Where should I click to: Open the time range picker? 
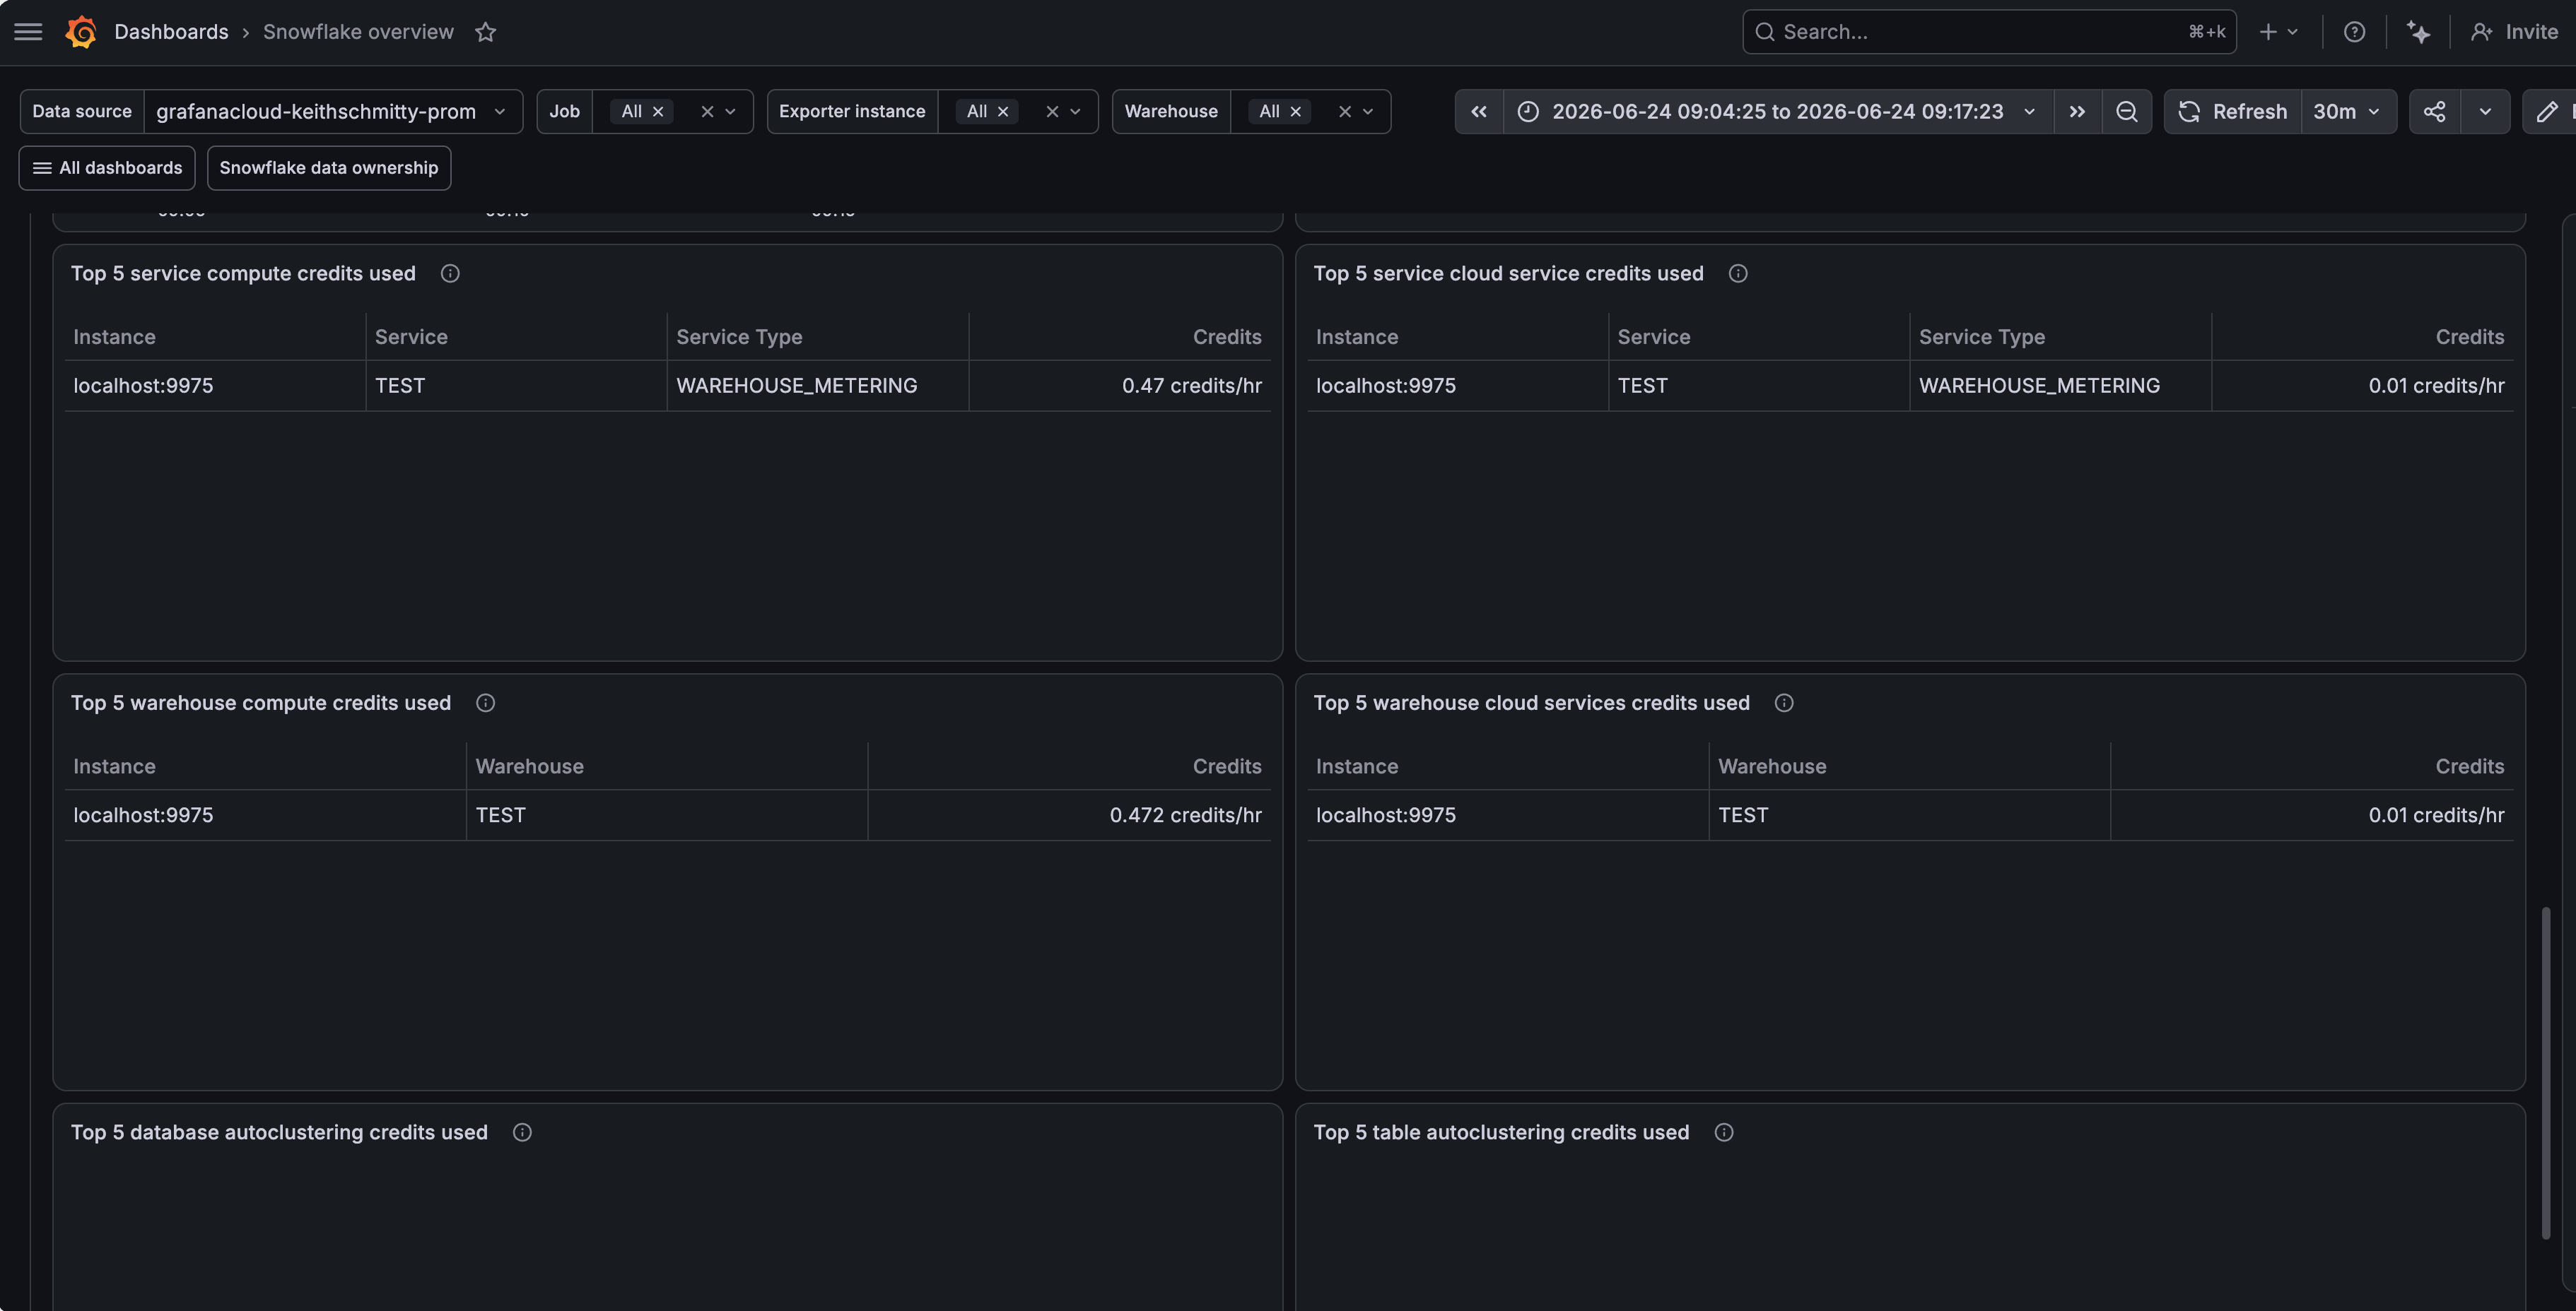tap(1778, 111)
